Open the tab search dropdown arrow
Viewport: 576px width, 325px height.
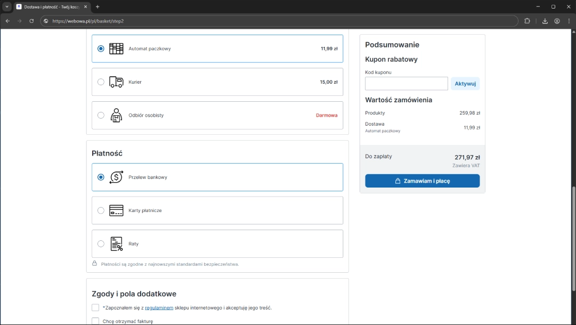pyautogui.click(x=7, y=7)
